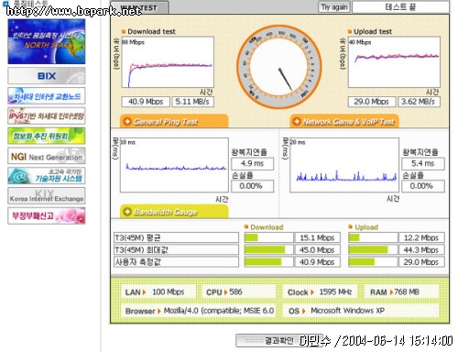Click the 결과확인 button
The image size is (458, 352).
coord(278,340)
